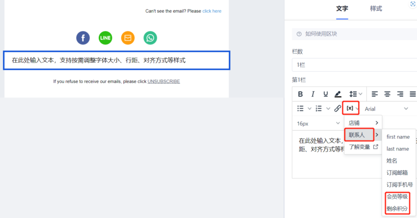
Task: Center align the text
Action: [387, 94]
